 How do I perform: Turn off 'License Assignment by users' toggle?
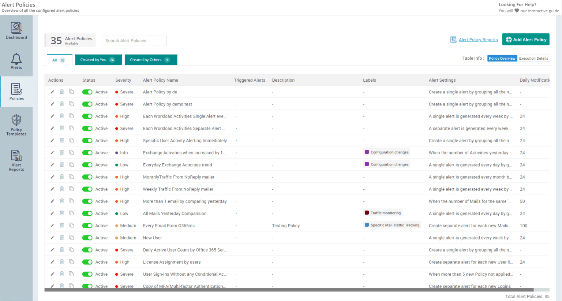click(87, 262)
